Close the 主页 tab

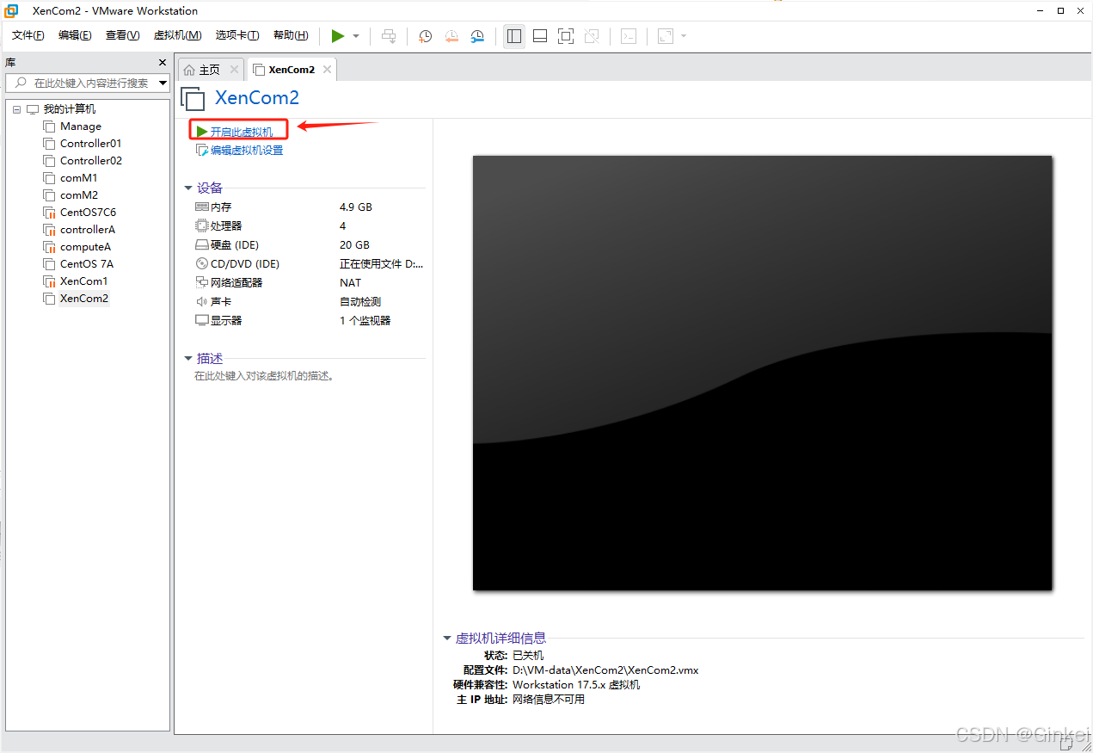[x=234, y=70]
